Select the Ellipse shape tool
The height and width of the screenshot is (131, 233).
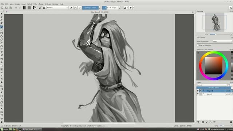coord(1,36)
